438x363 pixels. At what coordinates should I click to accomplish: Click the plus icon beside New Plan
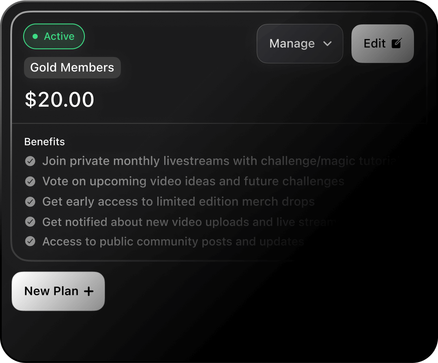click(x=89, y=291)
